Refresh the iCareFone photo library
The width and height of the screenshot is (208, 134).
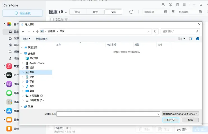(x=131, y=12)
